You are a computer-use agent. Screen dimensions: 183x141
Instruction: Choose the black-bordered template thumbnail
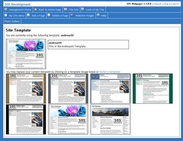click(x=26, y=119)
